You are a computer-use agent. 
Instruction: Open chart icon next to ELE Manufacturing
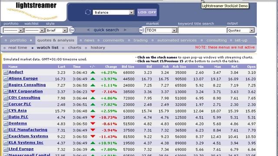click(6, 130)
